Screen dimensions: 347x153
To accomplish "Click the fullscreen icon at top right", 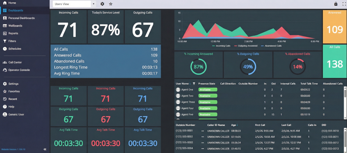I will [x=344, y=4].
